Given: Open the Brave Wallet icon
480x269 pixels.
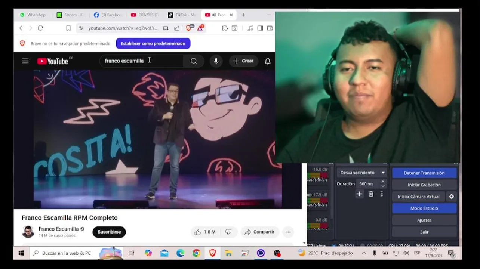Looking at the screenshot, I should coord(270,28).
